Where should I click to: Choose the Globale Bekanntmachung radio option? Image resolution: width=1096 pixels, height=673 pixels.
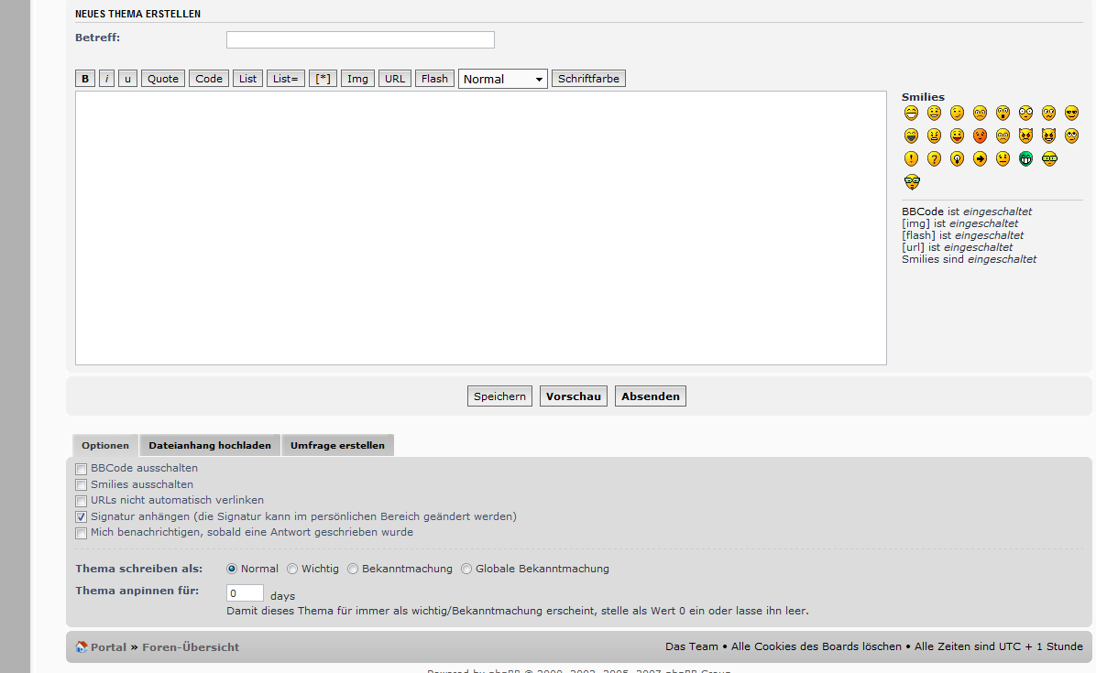click(466, 569)
